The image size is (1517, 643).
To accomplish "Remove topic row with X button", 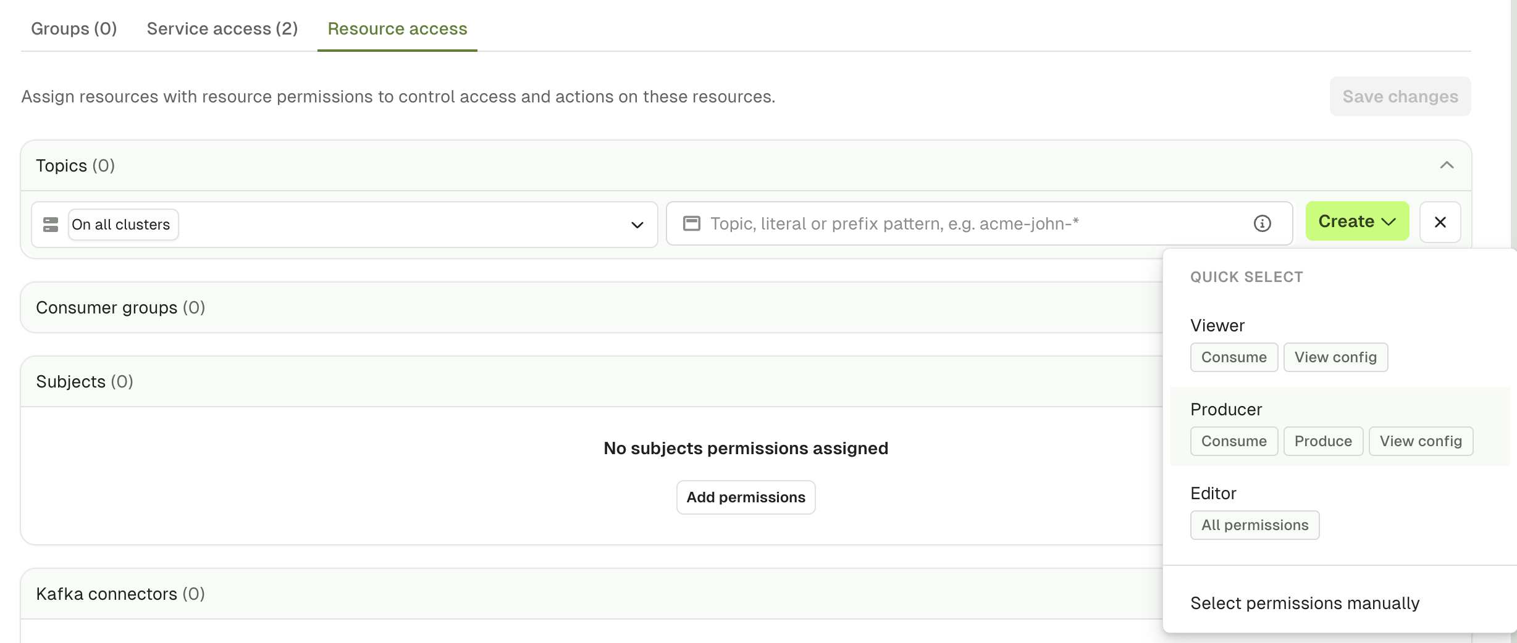I will tap(1440, 222).
